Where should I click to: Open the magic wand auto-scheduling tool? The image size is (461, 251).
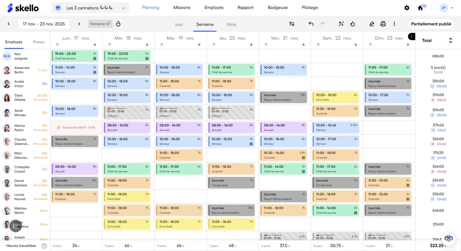(x=341, y=24)
